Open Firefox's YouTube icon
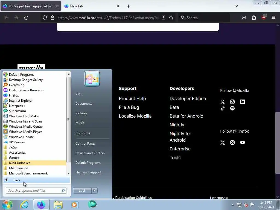This screenshot has width=280, height=210. tap(242, 142)
